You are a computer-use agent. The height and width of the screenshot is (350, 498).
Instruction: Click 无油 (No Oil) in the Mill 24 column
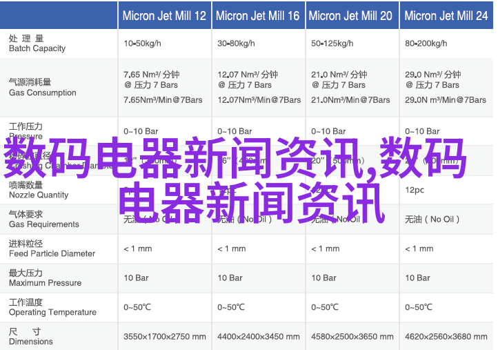click(x=432, y=220)
